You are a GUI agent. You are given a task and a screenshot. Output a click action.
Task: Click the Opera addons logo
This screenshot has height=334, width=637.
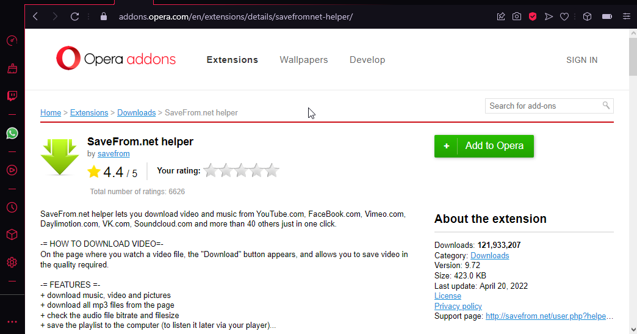[116, 58]
